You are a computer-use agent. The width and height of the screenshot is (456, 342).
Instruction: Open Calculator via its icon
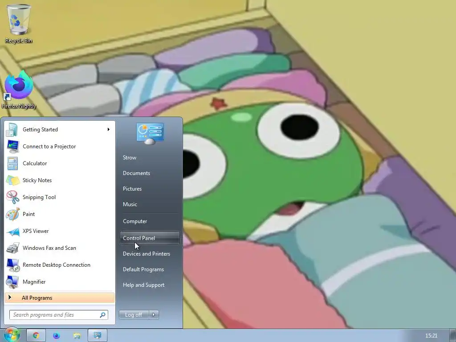pos(12,163)
